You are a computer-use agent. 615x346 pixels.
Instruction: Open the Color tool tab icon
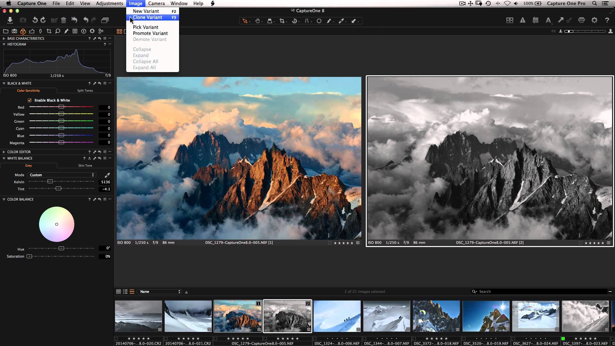[23, 31]
